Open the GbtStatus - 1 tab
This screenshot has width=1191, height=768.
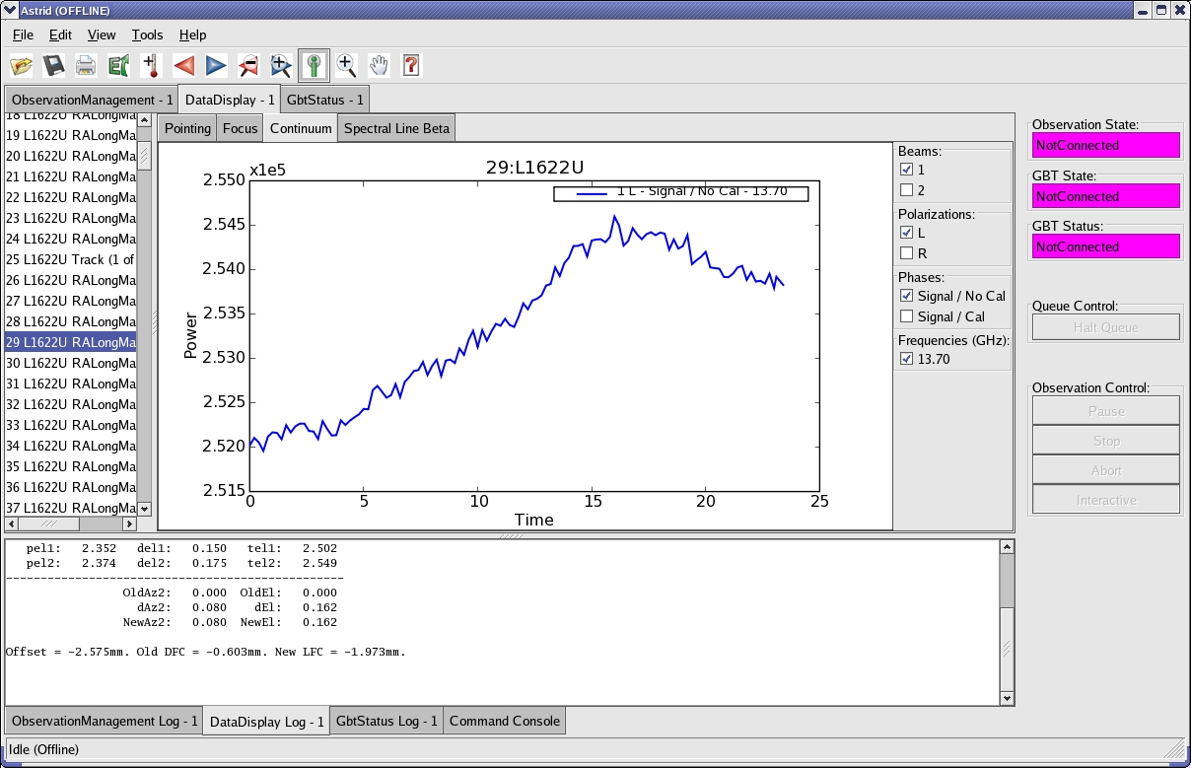(x=325, y=100)
